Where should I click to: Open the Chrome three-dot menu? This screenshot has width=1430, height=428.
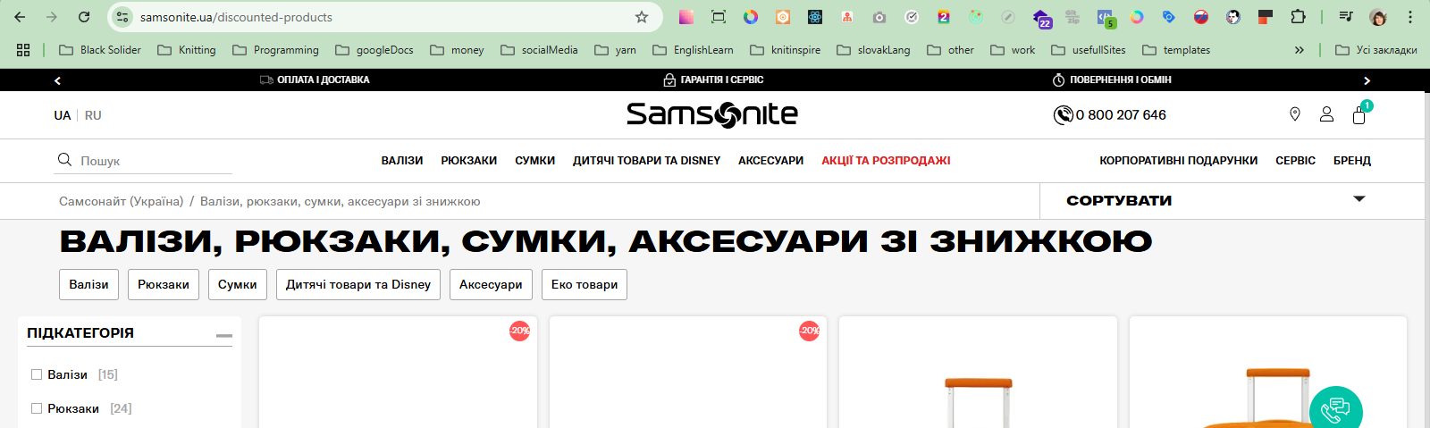(x=1410, y=17)
